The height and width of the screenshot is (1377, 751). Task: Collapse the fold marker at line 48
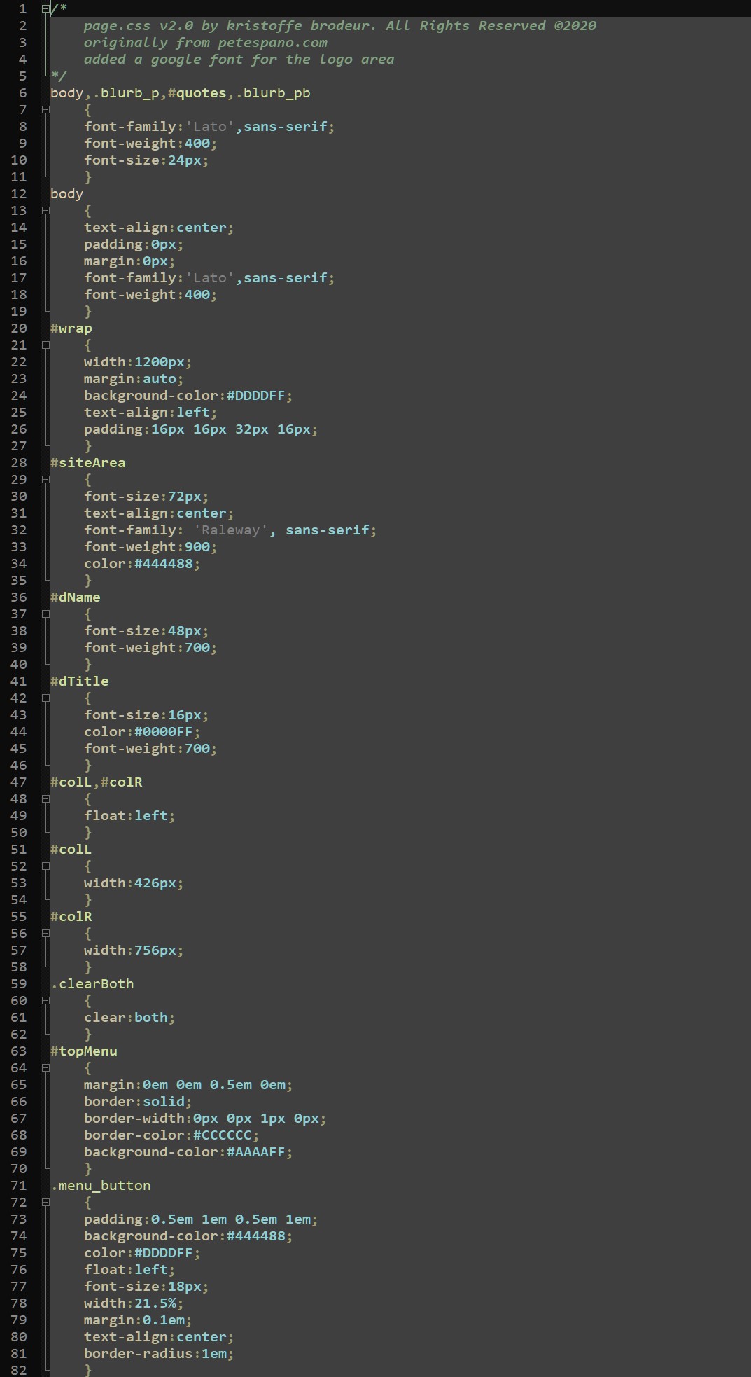(x=45, y=799)
